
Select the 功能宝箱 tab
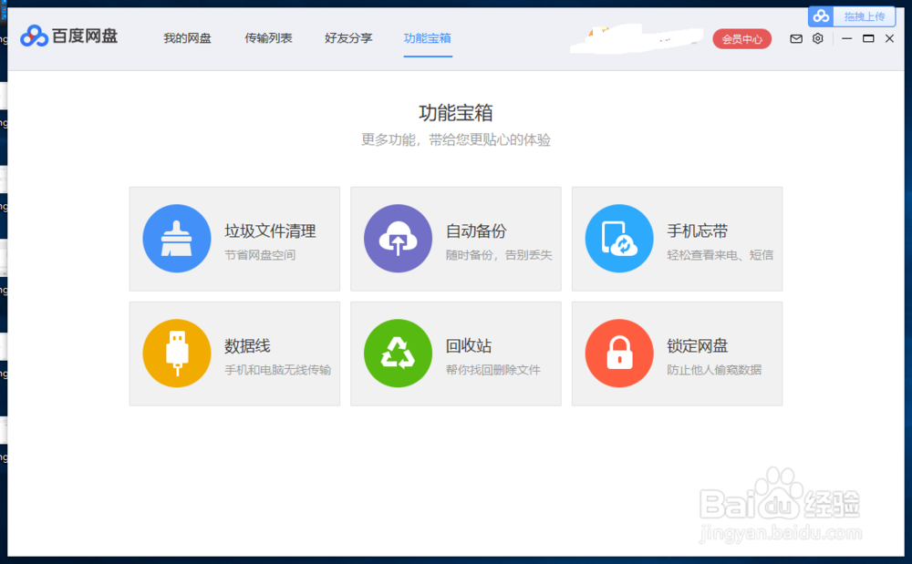click(427, 38)
